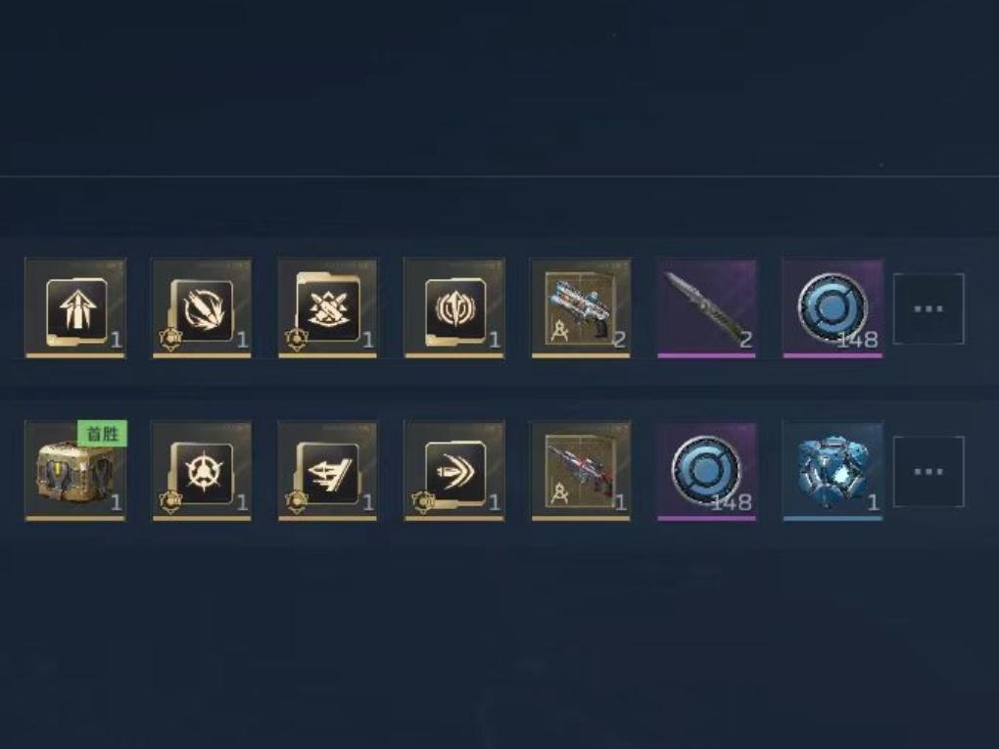This screenshot has width=999, height=749.
Task: Click the blue token beside the knife
Action: (832, 308)
